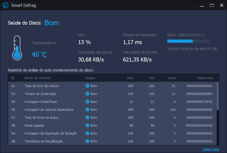The image size is (227, 153).
Task: Click the status checkmark for Horas Ligadas
Action: [87, 125]
